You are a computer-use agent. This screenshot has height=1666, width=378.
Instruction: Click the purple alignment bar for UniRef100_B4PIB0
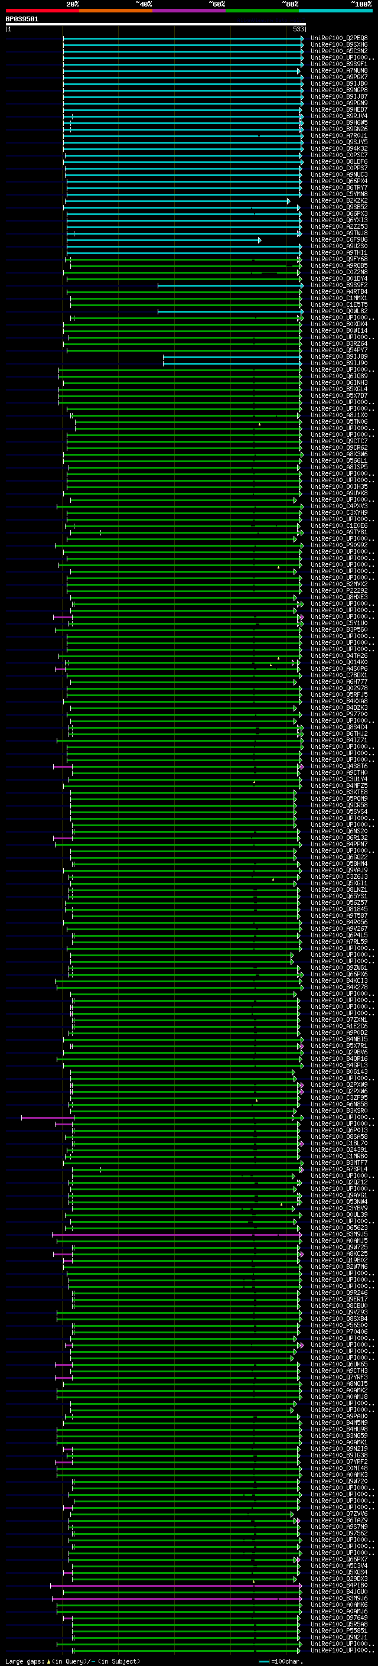[x=176, y=1585]
